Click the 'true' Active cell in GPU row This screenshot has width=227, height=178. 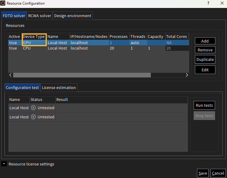point(15,43)
